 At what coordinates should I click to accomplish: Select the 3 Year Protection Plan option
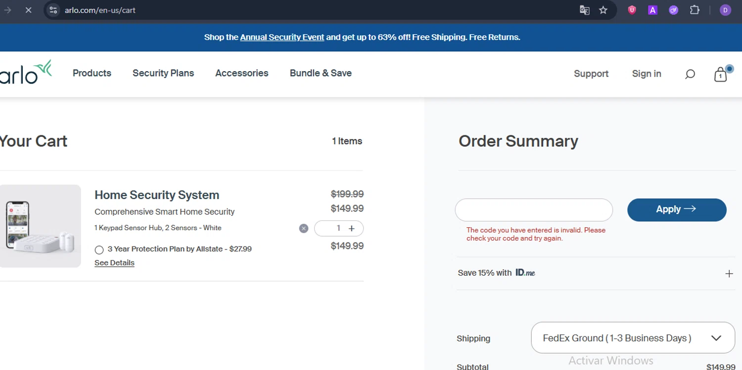click(x=99, y=249)
